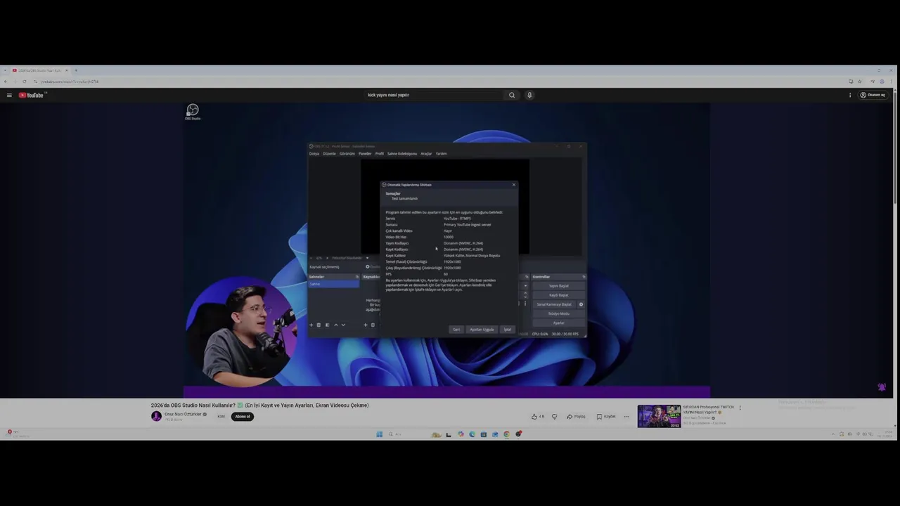The width and height of the screenshot is (900, 506).
Task: Remove scene with the trash icon
Action: pos(319,325)
